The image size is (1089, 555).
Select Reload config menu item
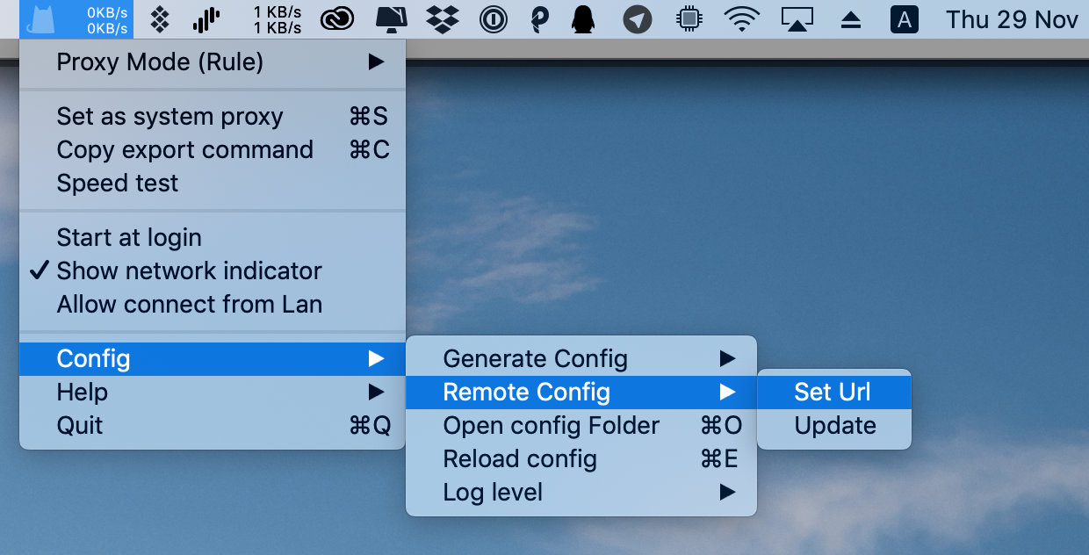point(520,459)
